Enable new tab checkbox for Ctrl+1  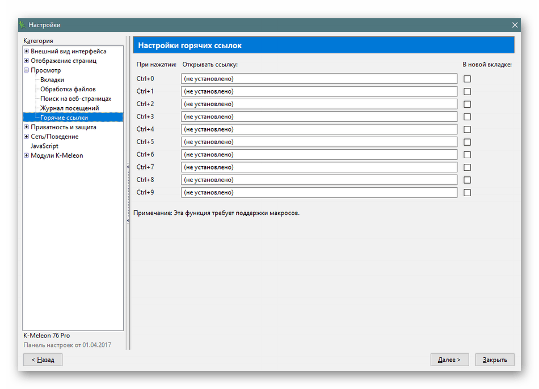click(x=467, y=91)
